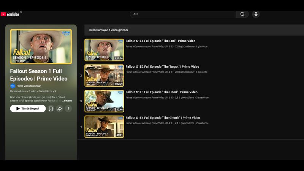The image size is (304, 171).
Task: Click the Kullanılamayan 4 video gizlendi notice
Action: click(x=108, y=30)
